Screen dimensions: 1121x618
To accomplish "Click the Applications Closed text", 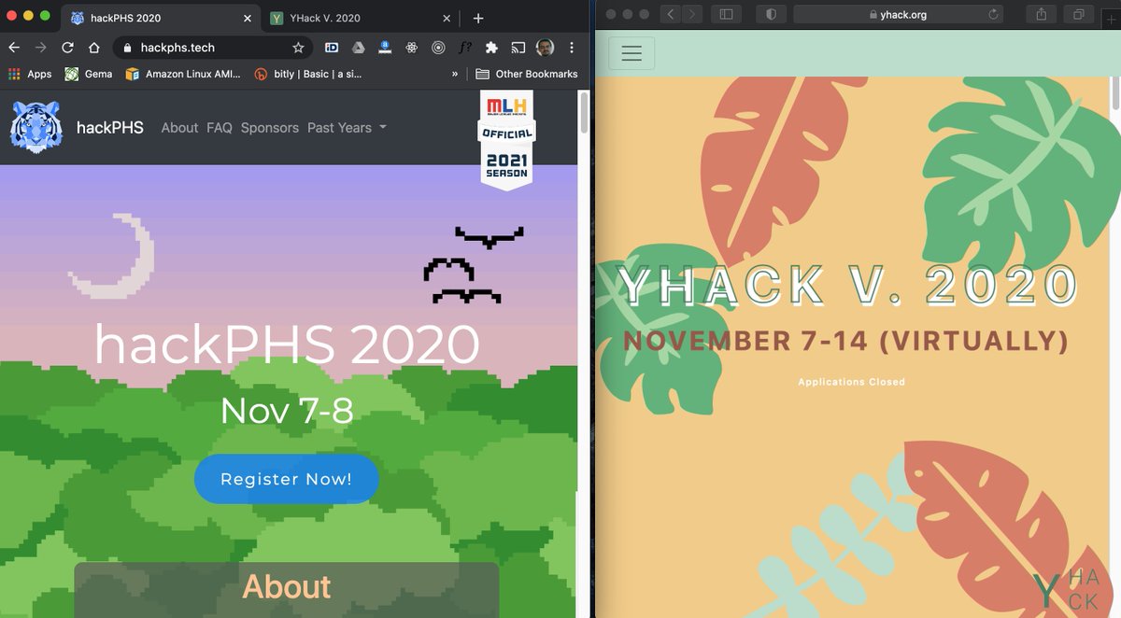I will 851,382.
